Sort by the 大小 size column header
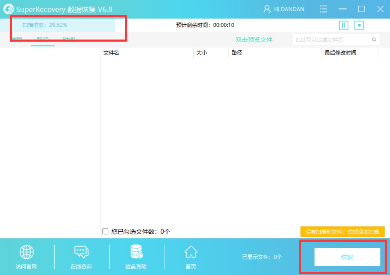390x275 pixels. click(x=202, y=53)
